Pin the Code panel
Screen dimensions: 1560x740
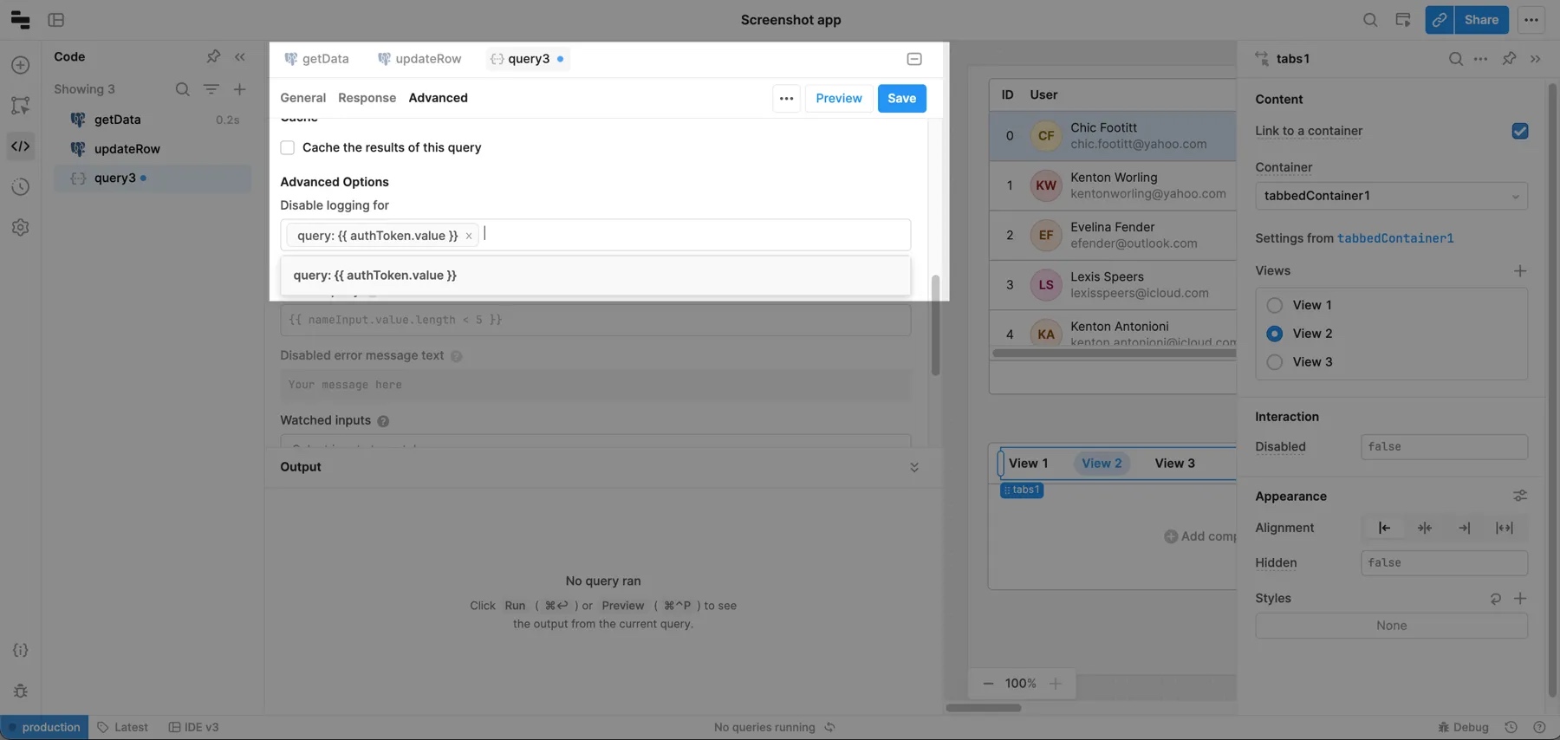(213, 56)
